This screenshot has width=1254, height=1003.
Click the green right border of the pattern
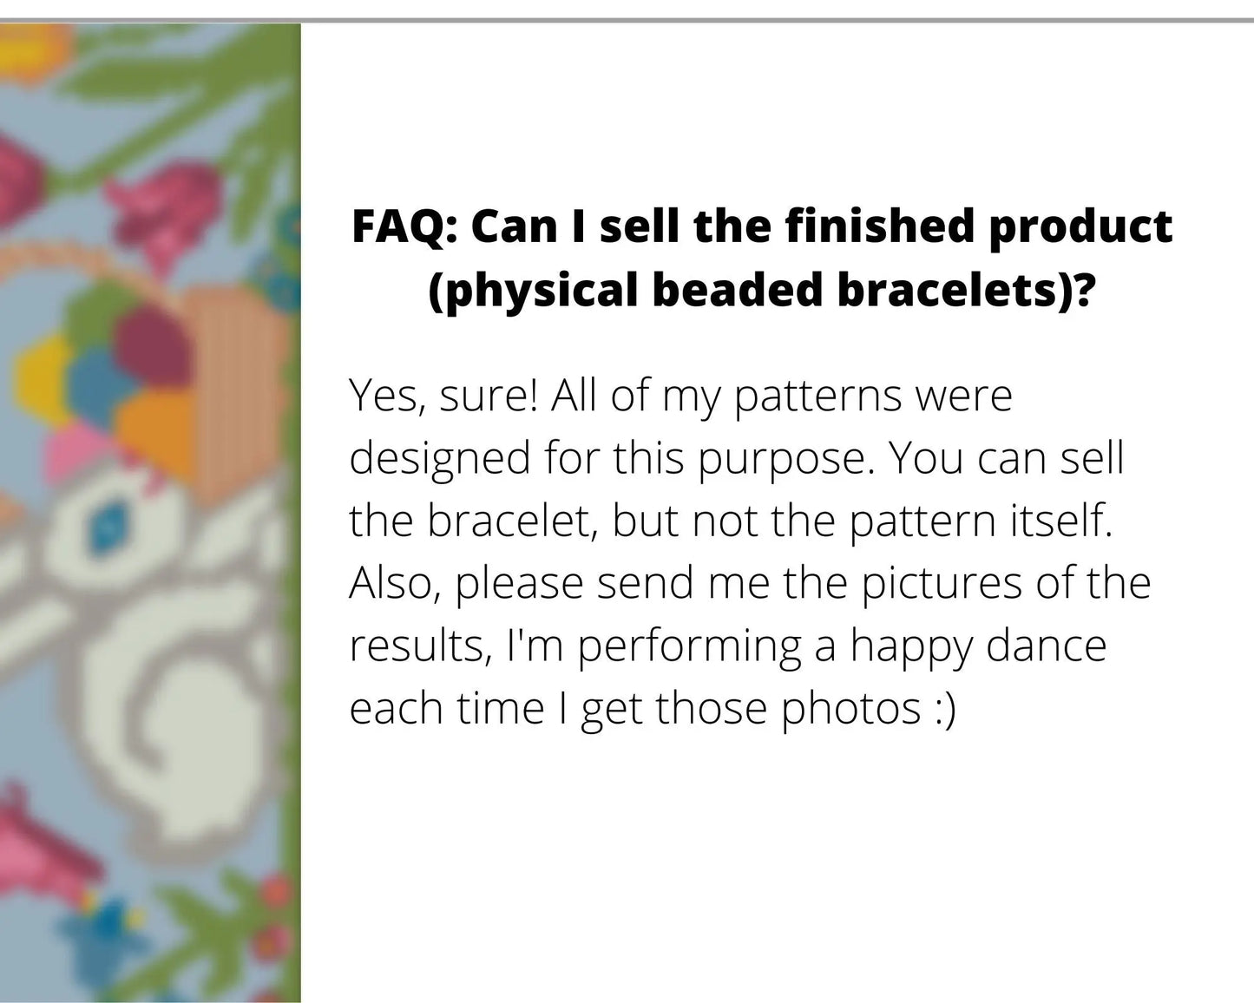point(292,607)
